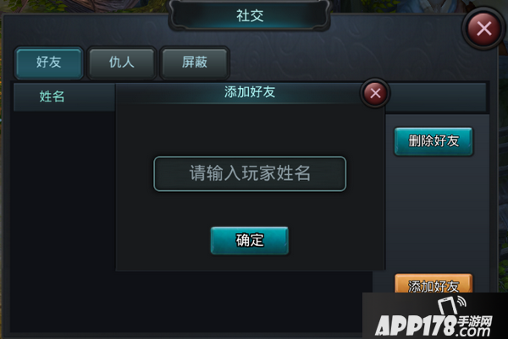
Task: Close the 添加好友 dialog
Action: click(375, 93)
